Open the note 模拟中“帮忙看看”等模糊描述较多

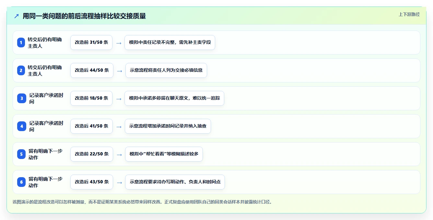click(x=164, y=154)
